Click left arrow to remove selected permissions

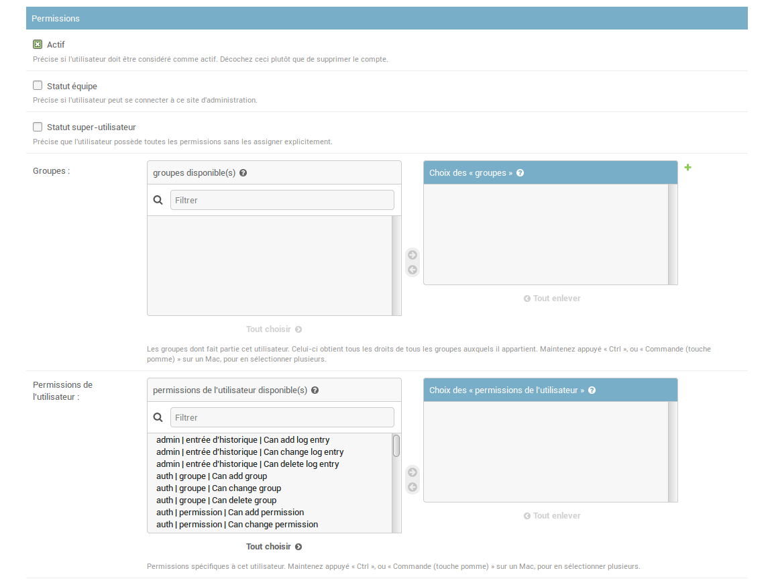tap(412, 487)
